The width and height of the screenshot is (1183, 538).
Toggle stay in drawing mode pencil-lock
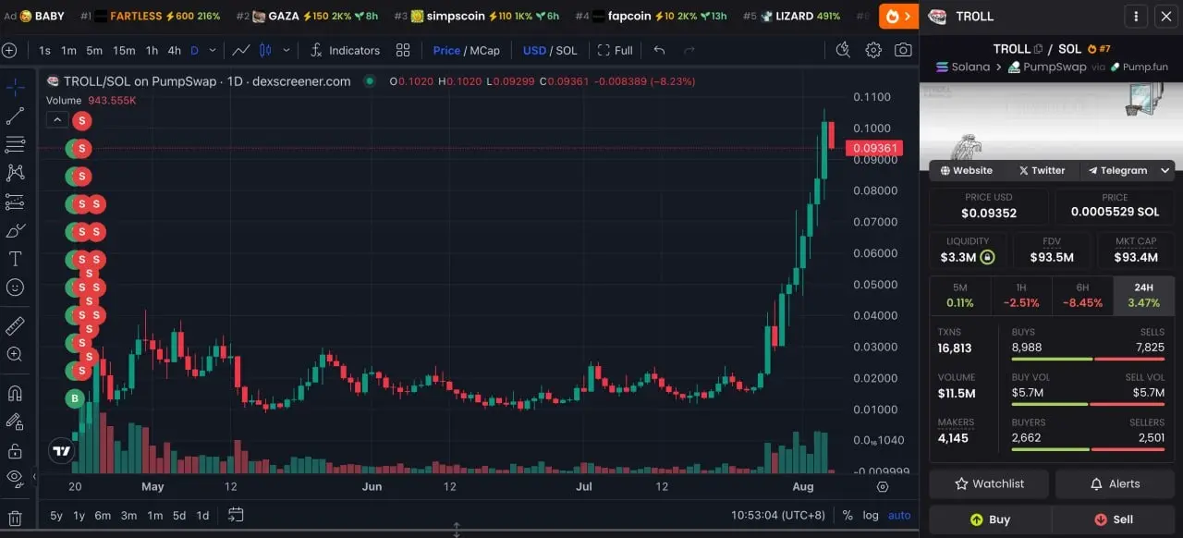click(x=15, y=422)
